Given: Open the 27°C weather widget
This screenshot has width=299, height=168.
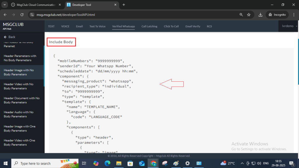Looking at the screenshot, I should click(227, 163).
